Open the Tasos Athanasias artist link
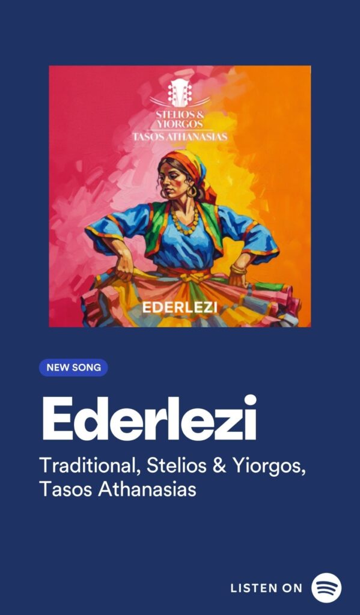This screenshot has width=360, height=615. 118,489
